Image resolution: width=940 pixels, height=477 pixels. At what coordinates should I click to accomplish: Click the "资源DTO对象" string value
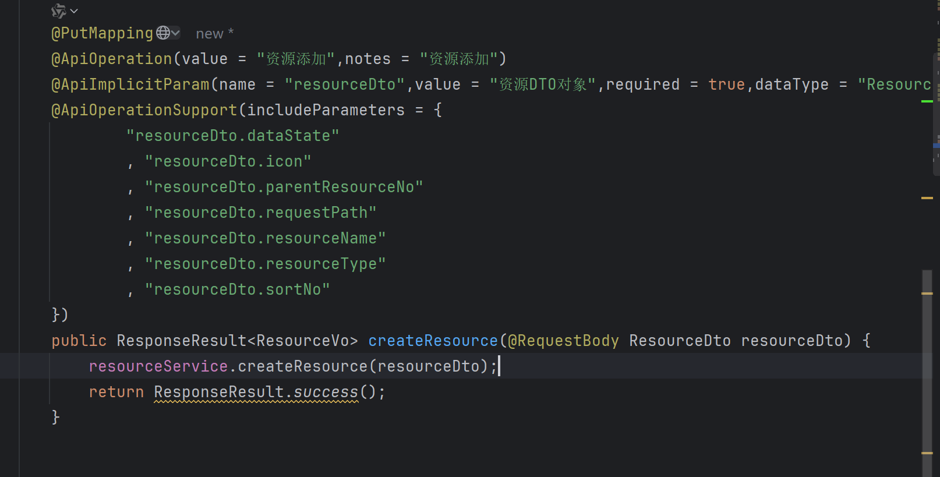[x=543, y=84]
